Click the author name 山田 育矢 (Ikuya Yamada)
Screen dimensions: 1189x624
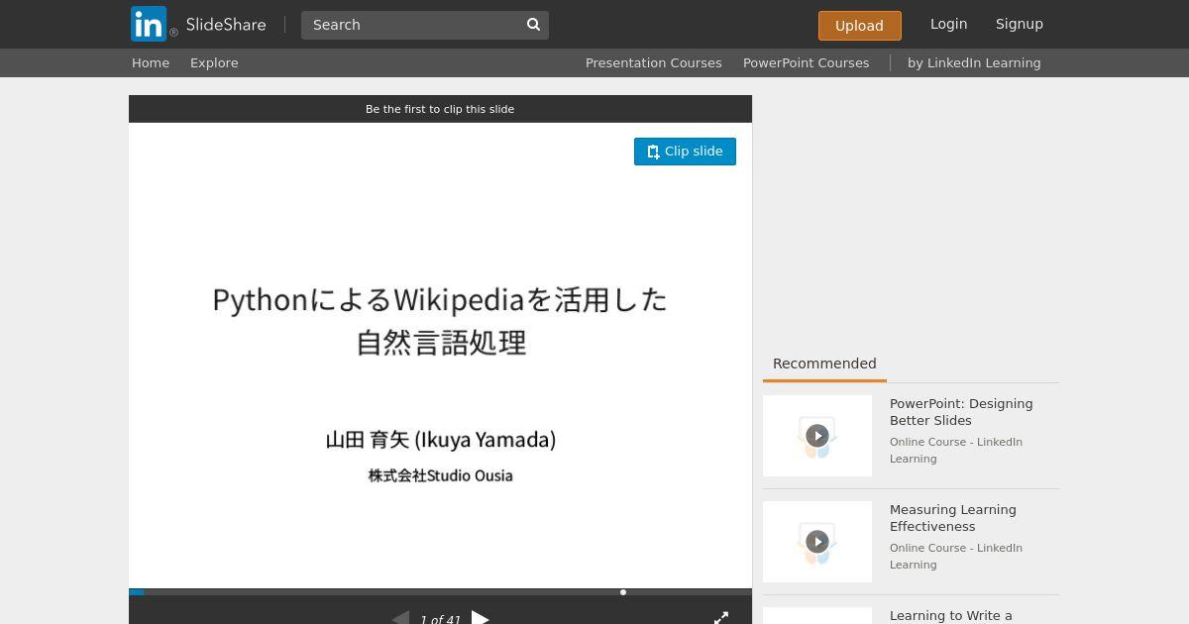441,440
